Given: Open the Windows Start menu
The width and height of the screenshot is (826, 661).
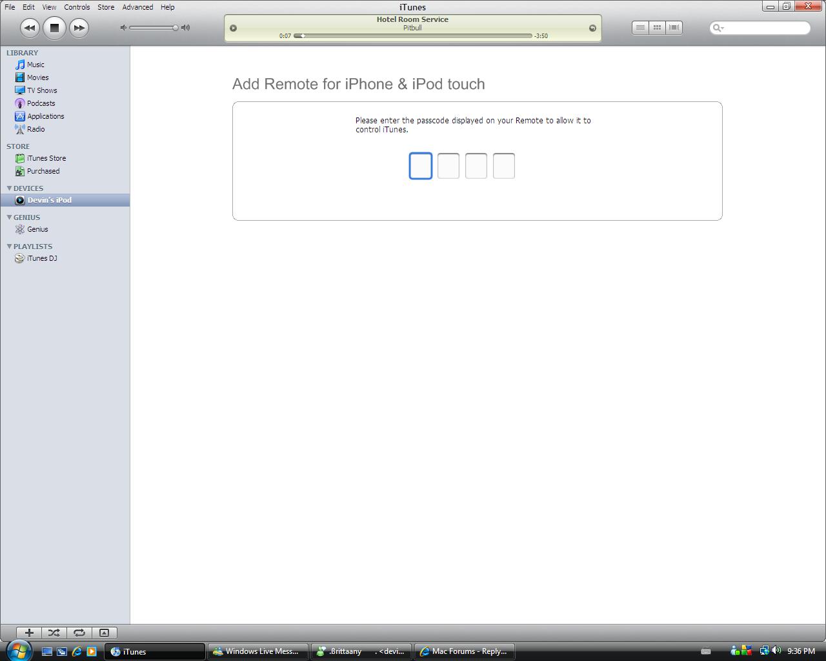Looking at the screenshot, I should pyautogui.click(x=18, y=651).
